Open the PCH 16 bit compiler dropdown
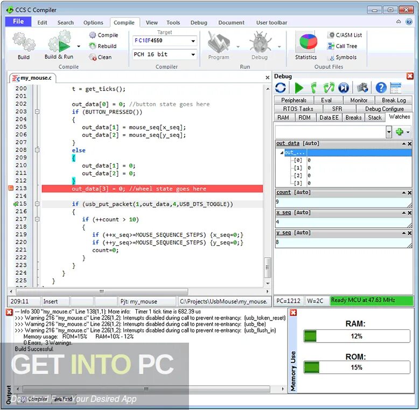This screenshot has width=420, height=410. point(193,54)
